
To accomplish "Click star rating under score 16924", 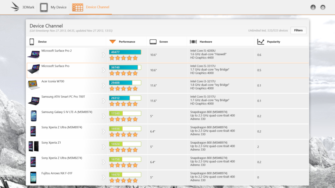I will pyautogui.click(x=124, y=150).
